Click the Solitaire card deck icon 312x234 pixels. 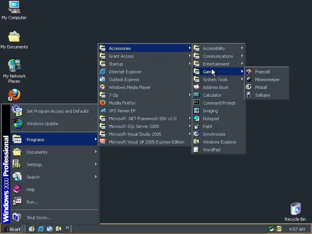pos(249,95)
